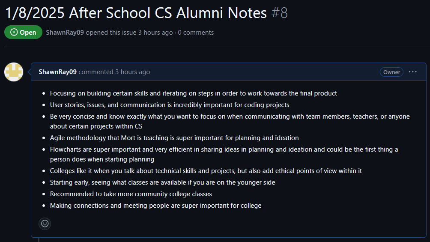Click the bullet about making connections for college
Viewport: 430px width, 242px height.
pyautogui.click(x=155, y=206)
